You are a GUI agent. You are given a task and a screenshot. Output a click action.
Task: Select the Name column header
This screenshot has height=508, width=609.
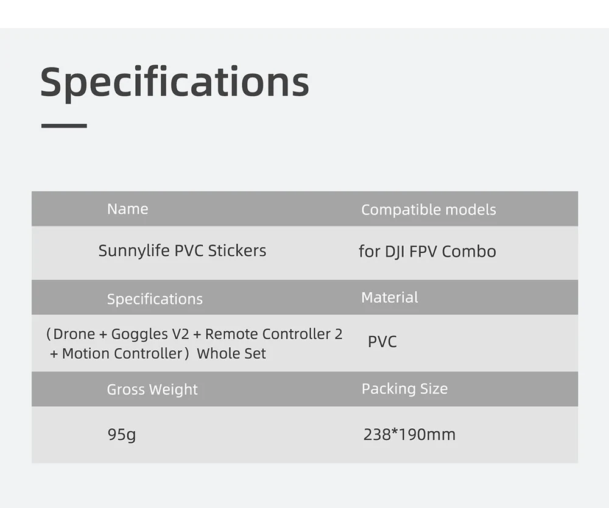pyautogui.click(x=127, y=209)
